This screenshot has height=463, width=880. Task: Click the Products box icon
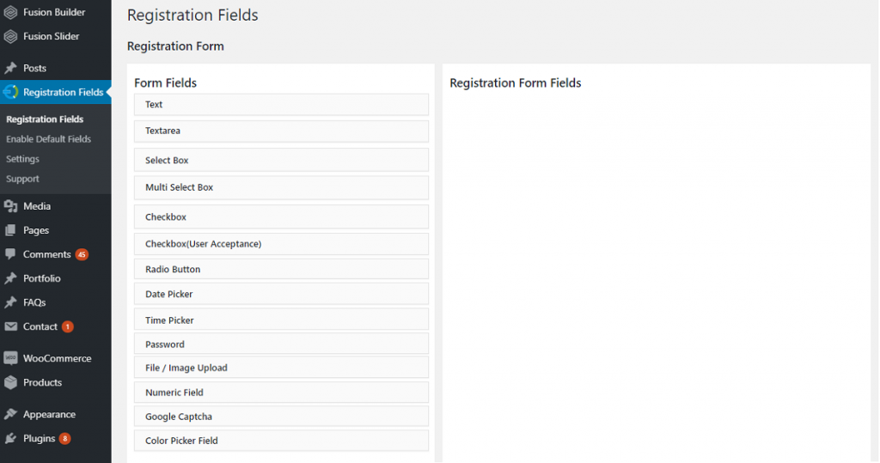tap(10, 382)
